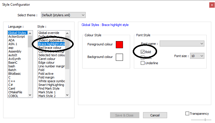Enable the Transparency checkbox

click(187, 114)
